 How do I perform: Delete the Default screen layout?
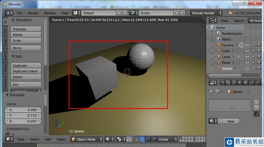click(x=125, y=13)
